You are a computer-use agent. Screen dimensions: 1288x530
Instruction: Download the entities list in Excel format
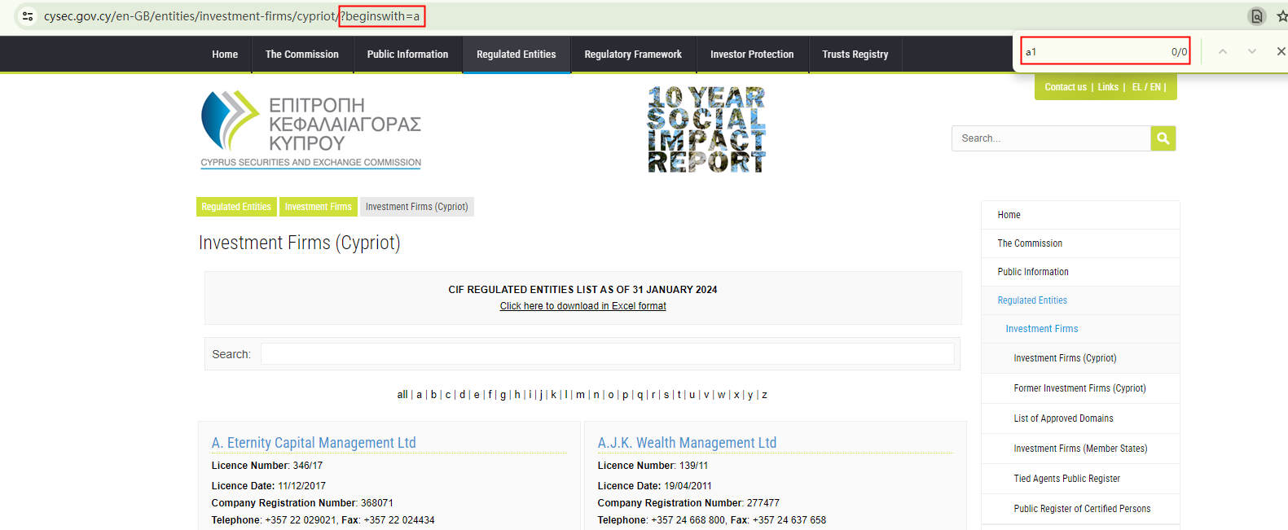(582, 306)
